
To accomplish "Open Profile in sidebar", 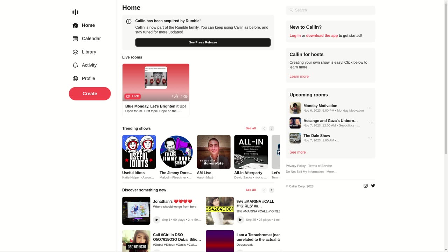I will click(x=84, y=78).
